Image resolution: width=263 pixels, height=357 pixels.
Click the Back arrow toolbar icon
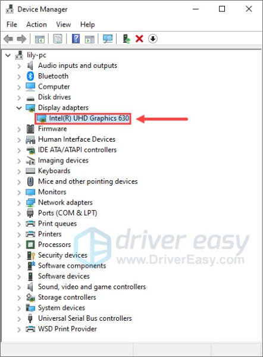click(8, 39)
